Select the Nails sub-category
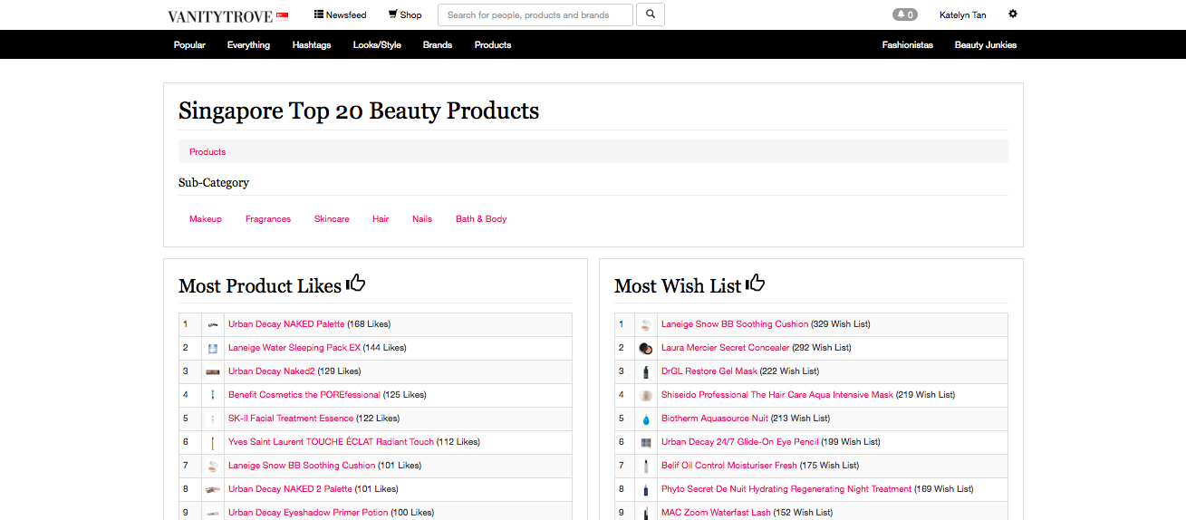The image size is (1186, 520). [x=422, y=218]
